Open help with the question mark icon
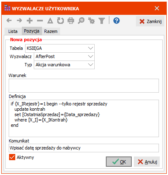This screenshot has height=175, width=168. pyautogui.click(x=117, y=21)
